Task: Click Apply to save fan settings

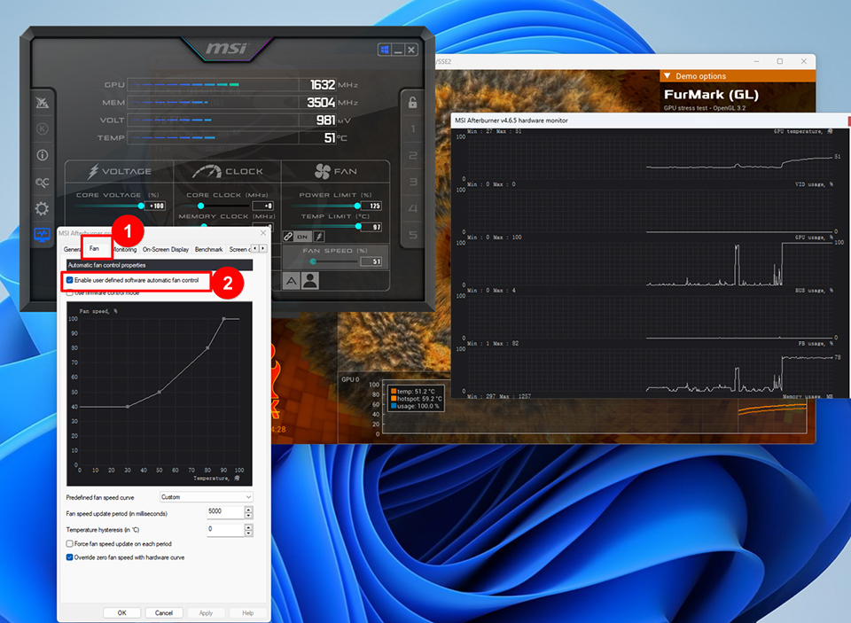Action: tap(206, 612)
